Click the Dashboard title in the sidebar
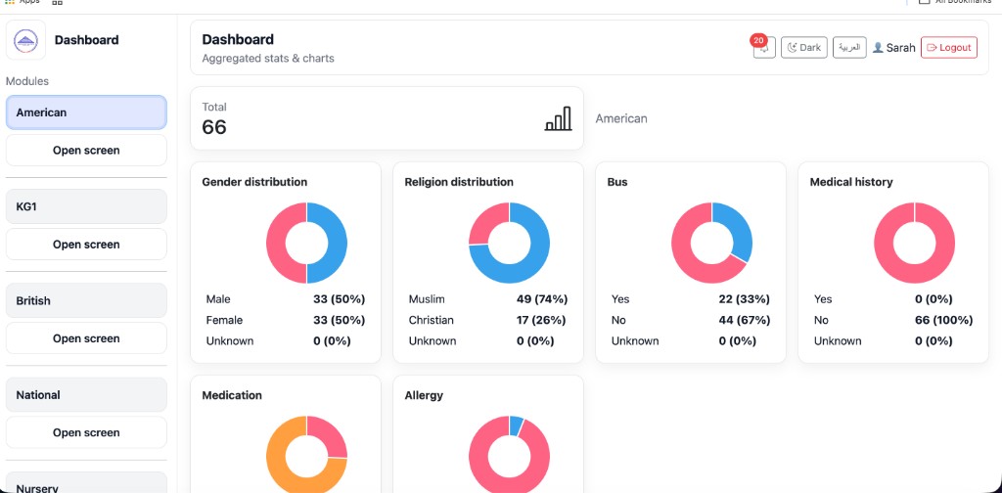Viewport: 1002px width, 493px height. click(x=86, y=40)
